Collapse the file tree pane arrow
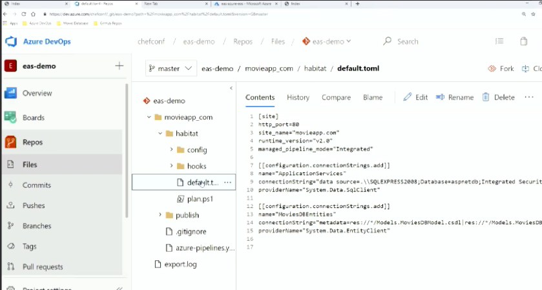Viewport: 542px width, 290px height. tap(231, 88)
